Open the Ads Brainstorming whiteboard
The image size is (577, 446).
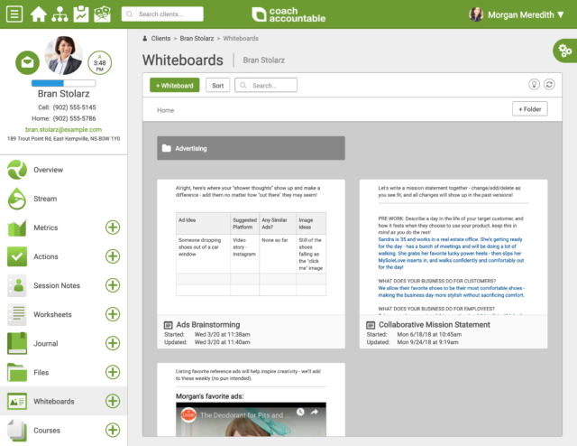click(x=251, y=264)
